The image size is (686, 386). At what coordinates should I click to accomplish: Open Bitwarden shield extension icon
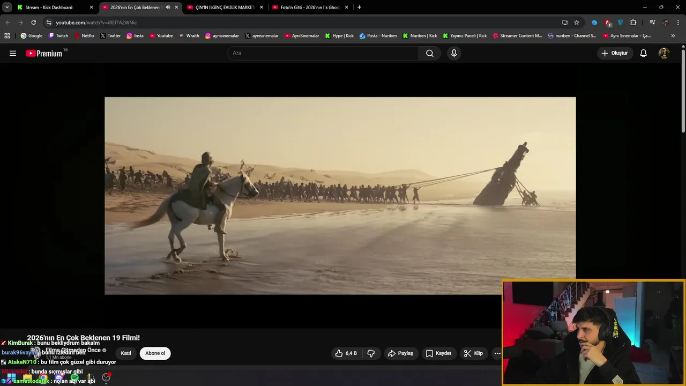click(621, 23)
